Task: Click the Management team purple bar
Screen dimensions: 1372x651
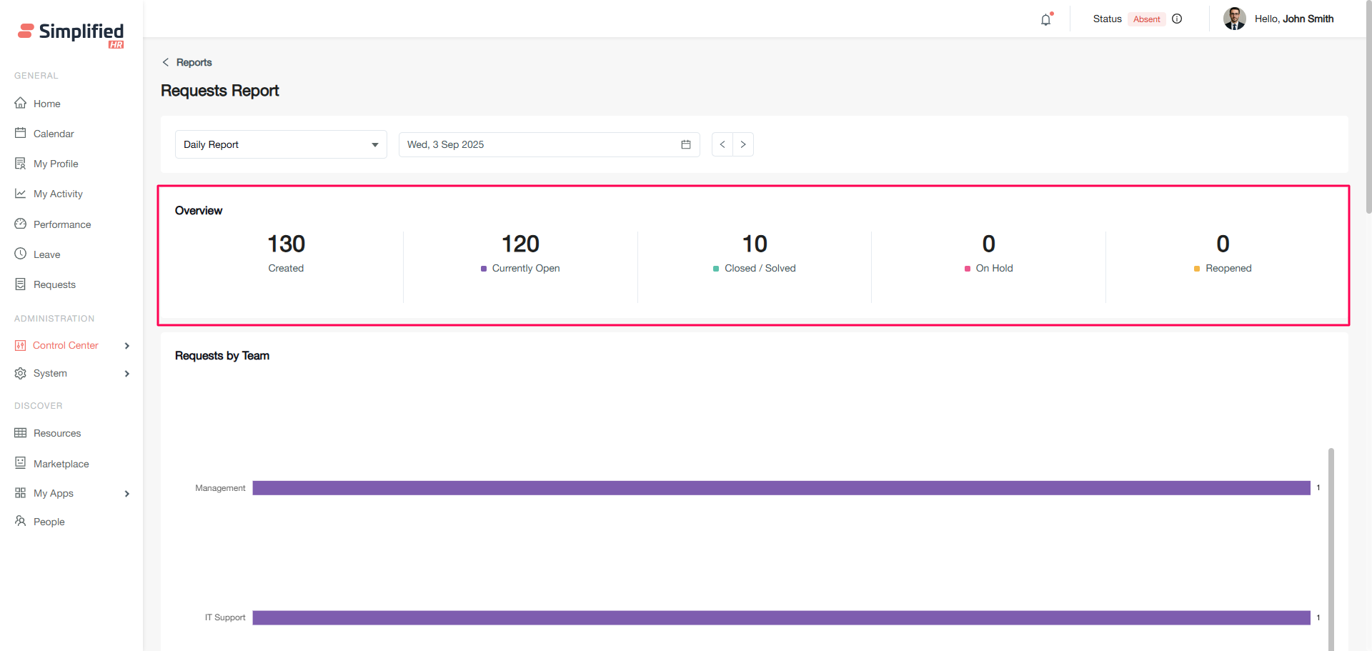Action: pyautogui.click(x=780, y=488)
